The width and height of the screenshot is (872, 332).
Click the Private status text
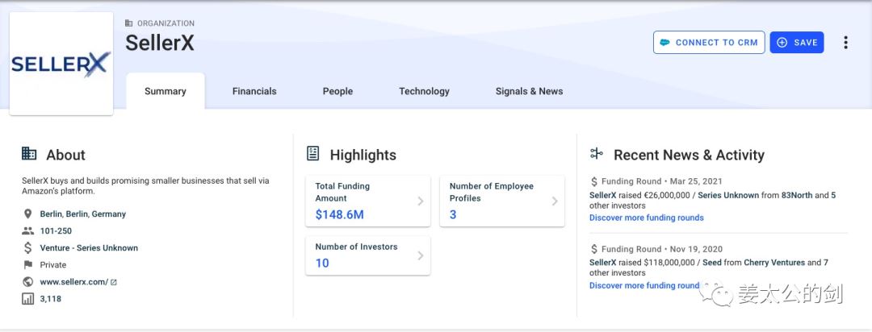pos(52,265)
